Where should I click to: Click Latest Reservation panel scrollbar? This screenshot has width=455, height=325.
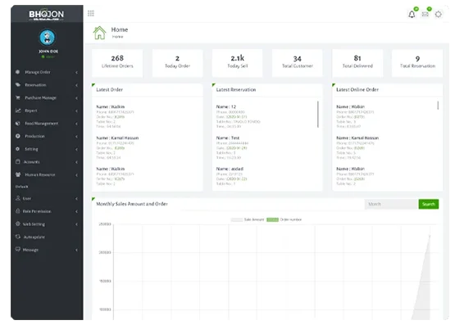(x=318, y=114)
